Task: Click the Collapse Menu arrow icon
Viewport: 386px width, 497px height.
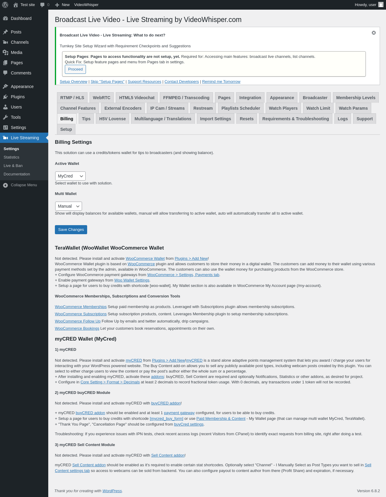Action: [x=5, y=185]
